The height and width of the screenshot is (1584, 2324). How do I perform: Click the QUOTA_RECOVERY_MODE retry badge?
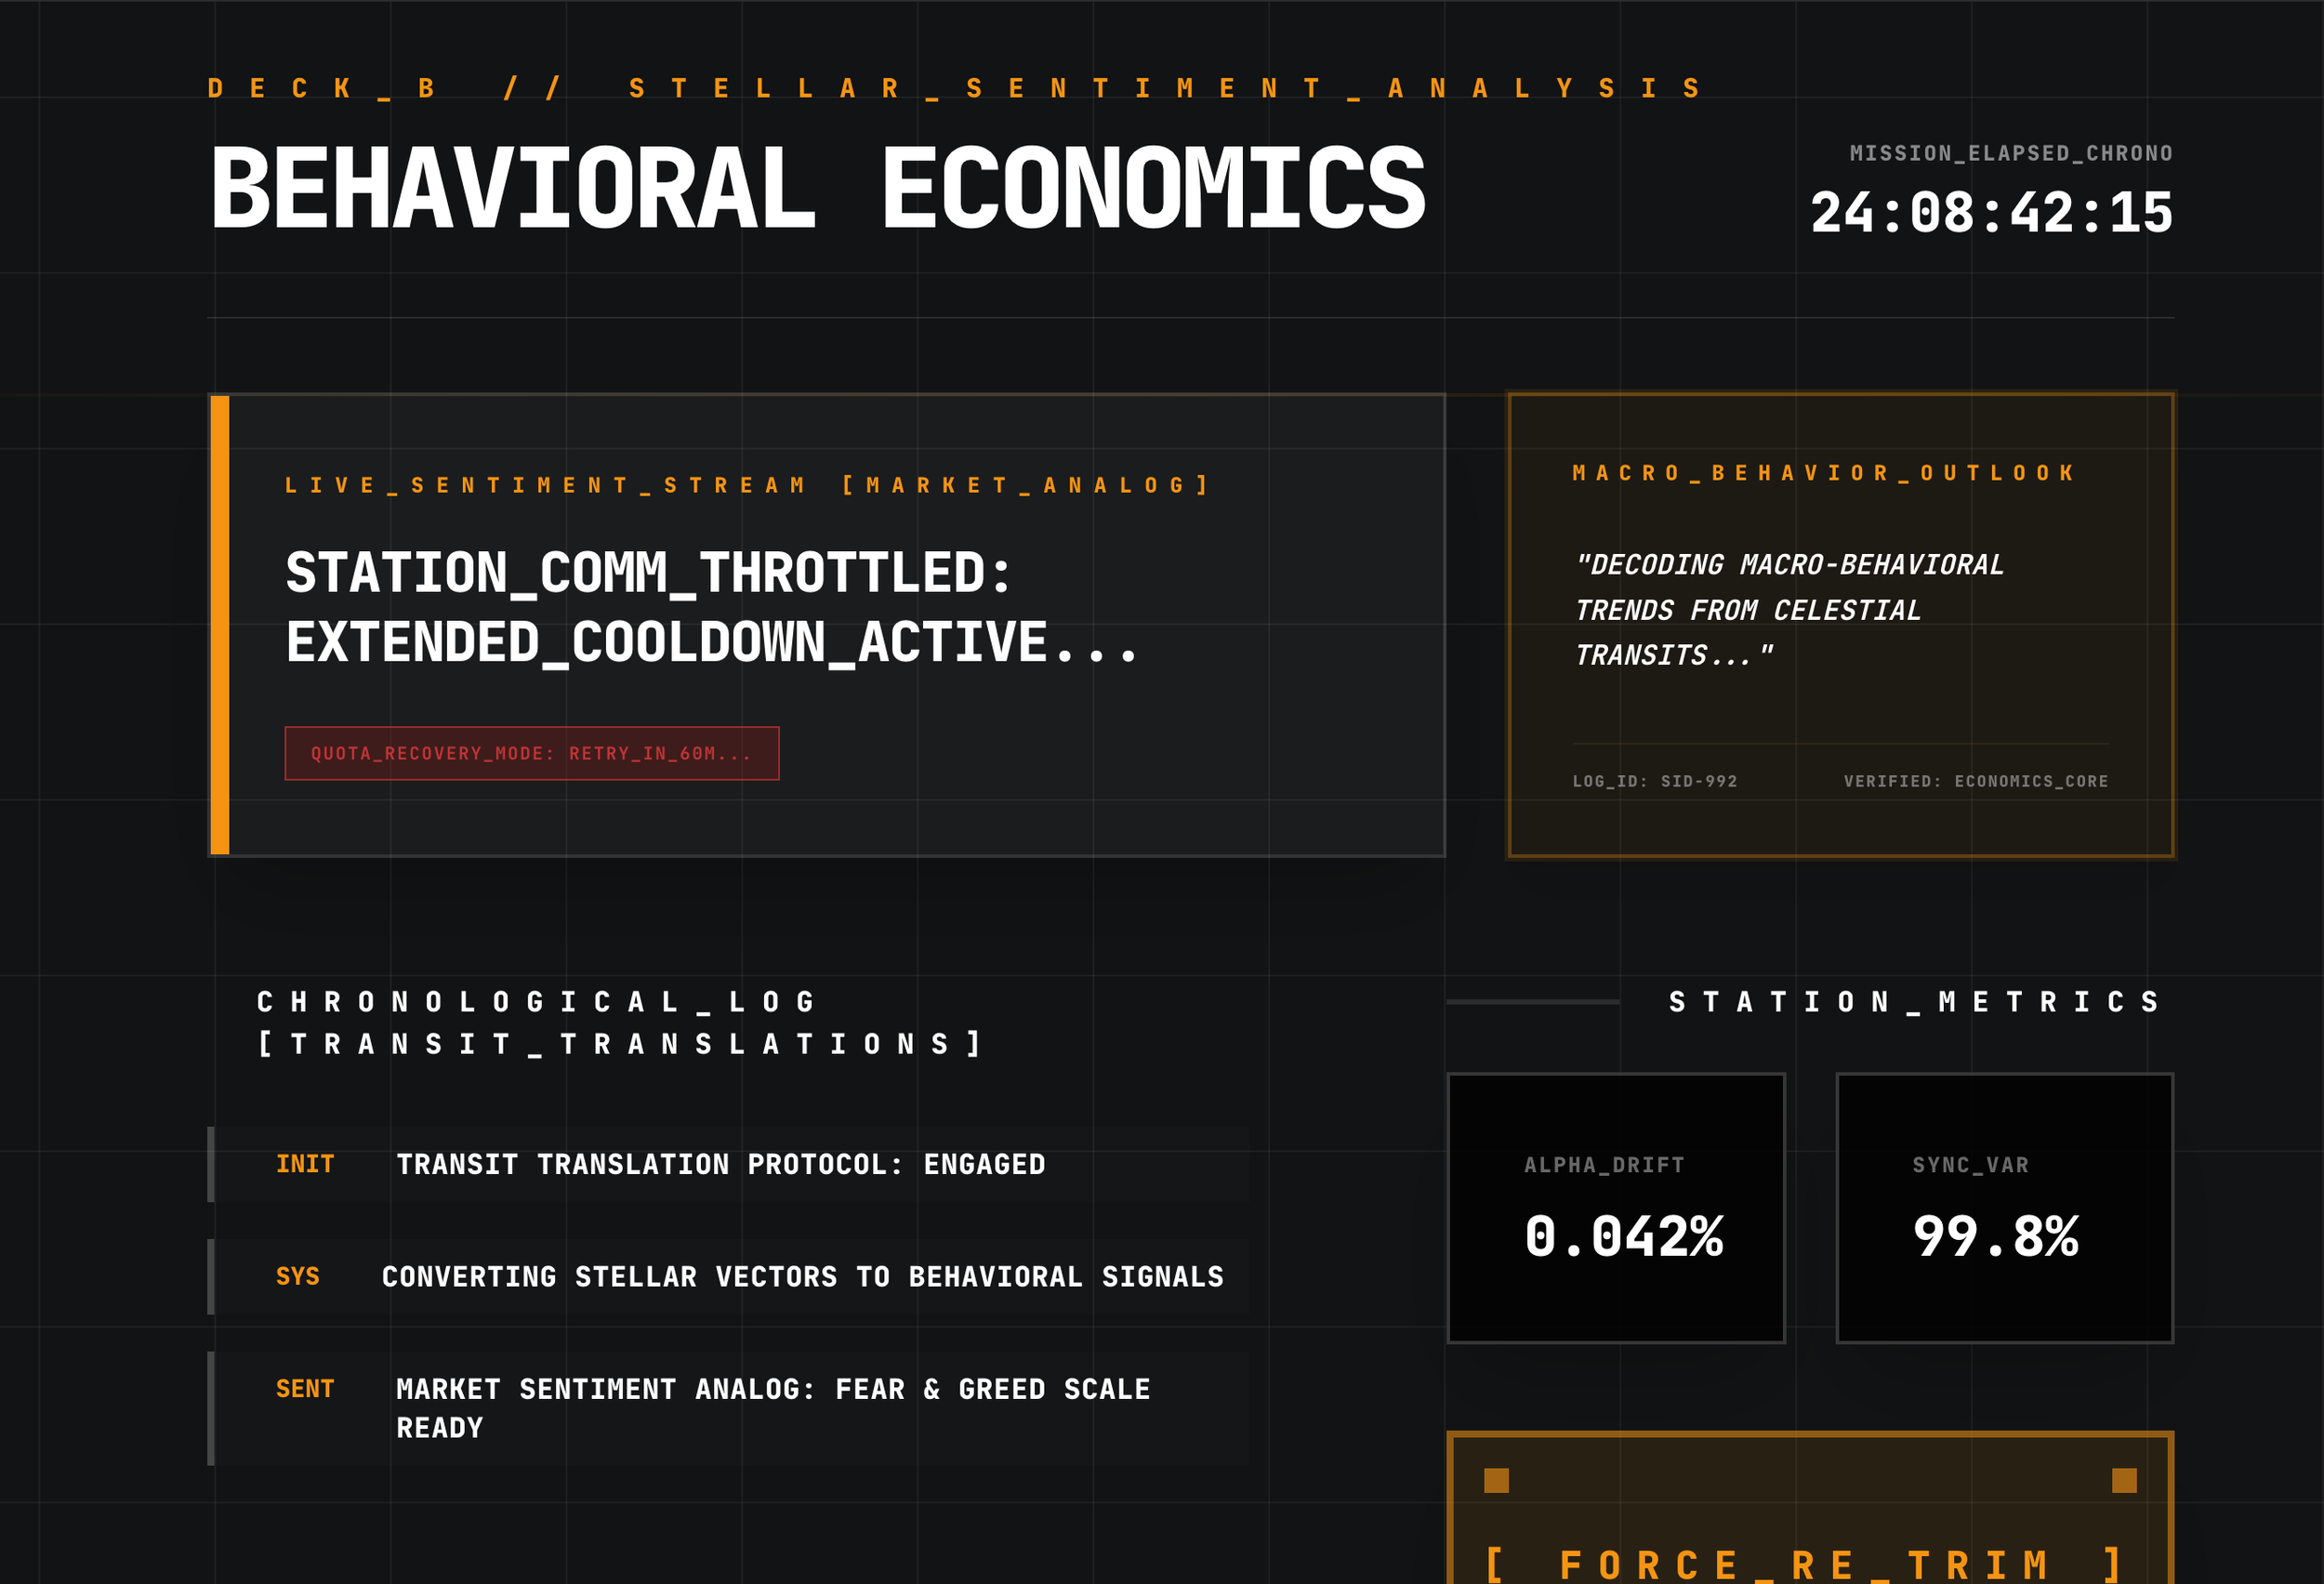[x=531, y=753]
